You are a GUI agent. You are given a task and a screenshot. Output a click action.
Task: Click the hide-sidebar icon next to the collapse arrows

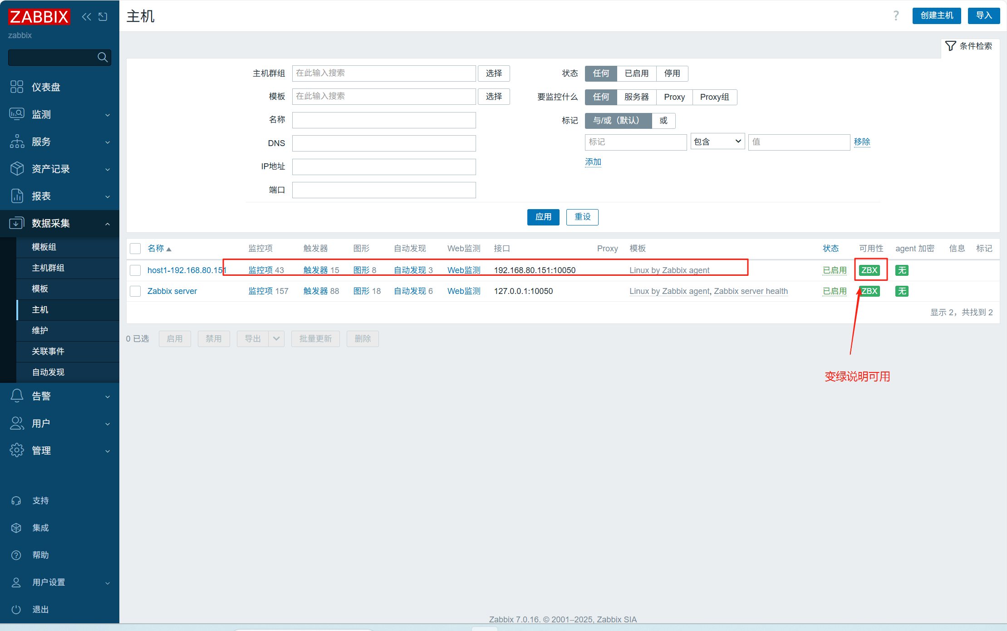pyautogui.click(x=103, y=17)
